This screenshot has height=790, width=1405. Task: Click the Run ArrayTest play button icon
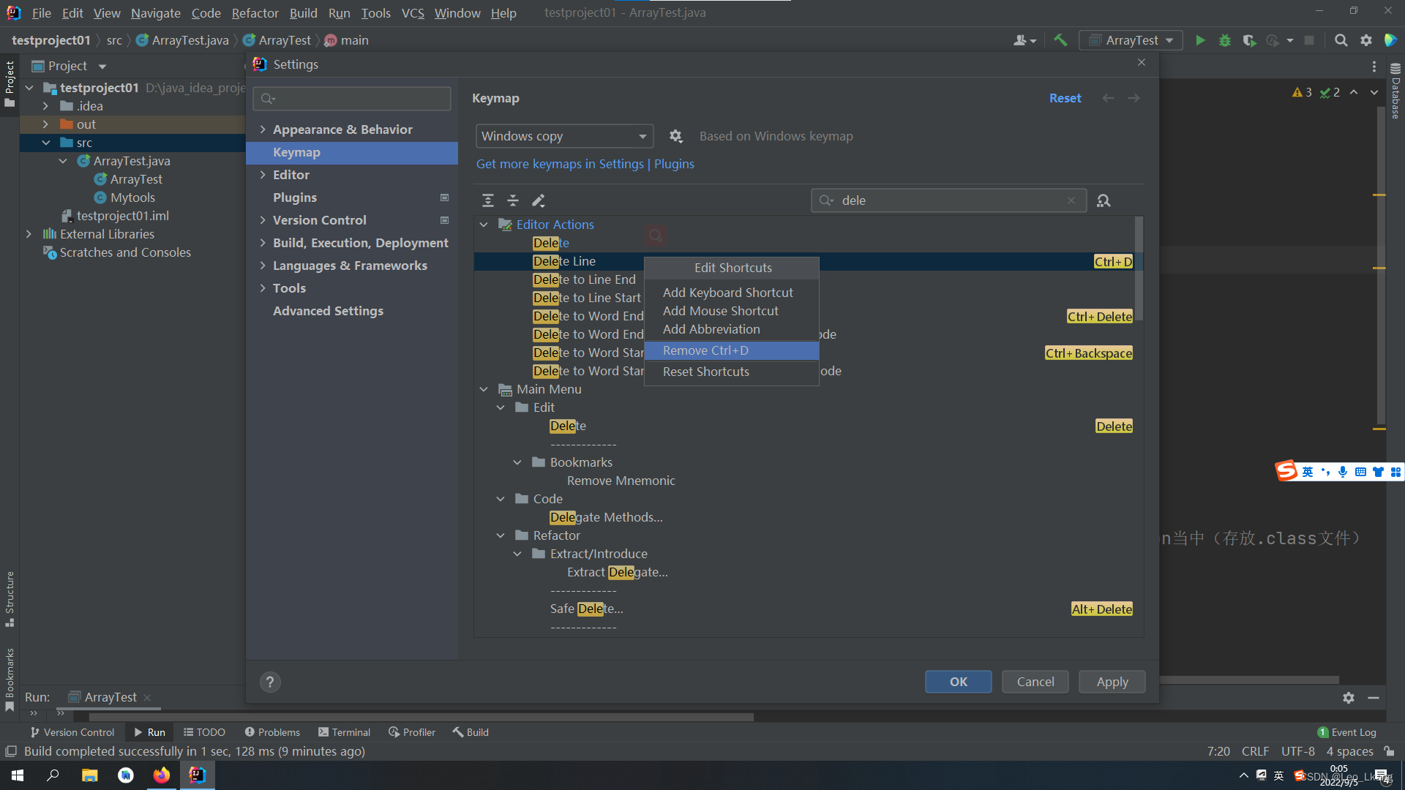[x=1199, y=39]
